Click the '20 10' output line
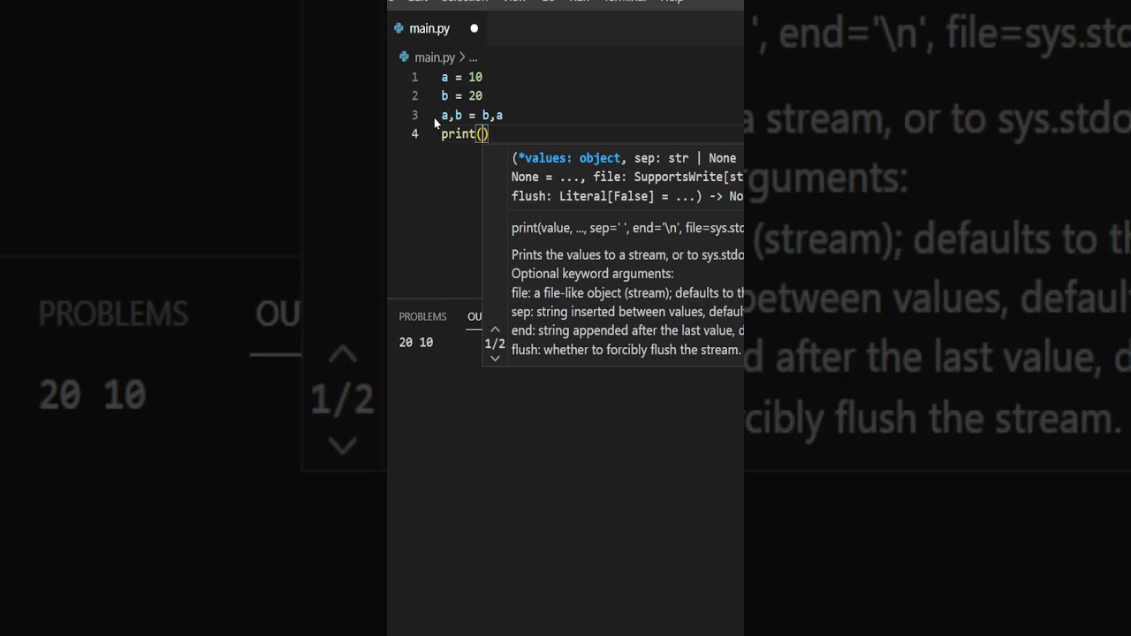 click(x=415, y=343)
